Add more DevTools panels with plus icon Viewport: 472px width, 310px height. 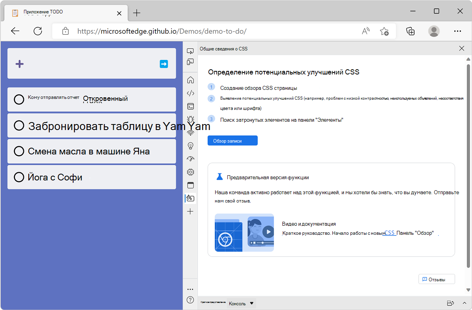(x=190, y=211)
